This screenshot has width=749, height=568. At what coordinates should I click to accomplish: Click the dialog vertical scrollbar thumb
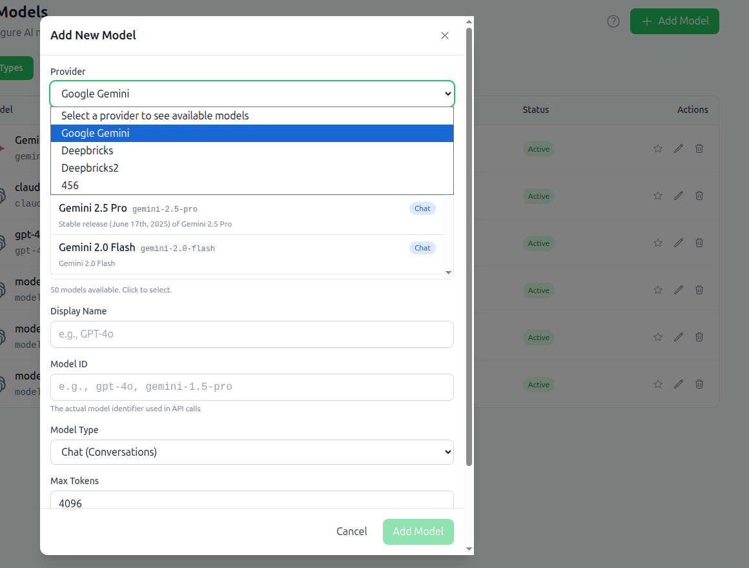(469, 247)
